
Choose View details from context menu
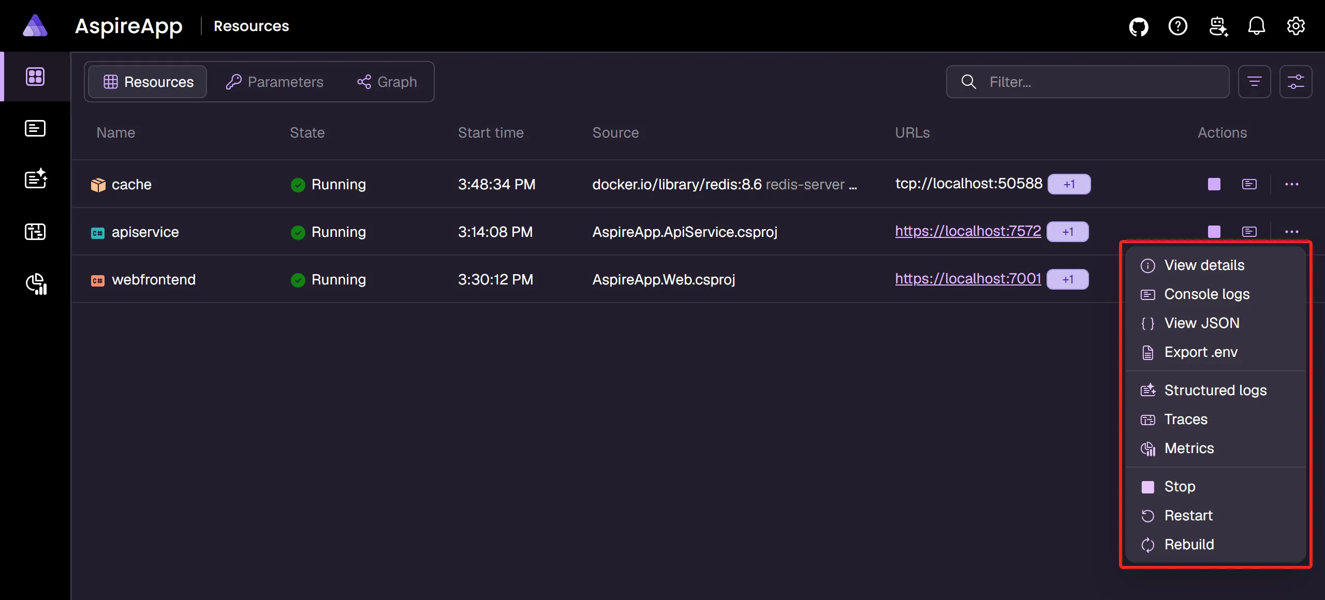[1215, 265]
